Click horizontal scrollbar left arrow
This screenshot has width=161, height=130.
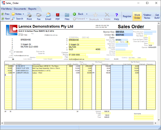pos(2,123)
